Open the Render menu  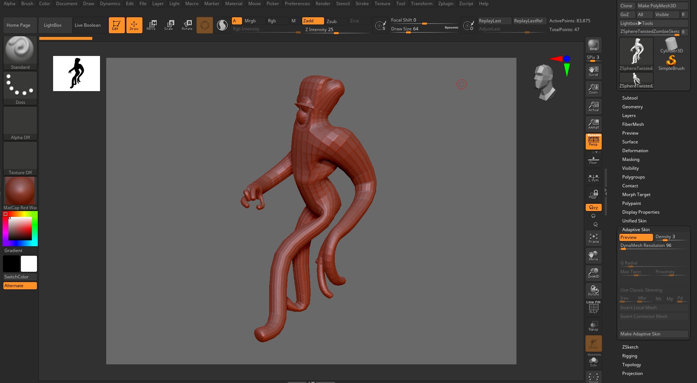[323, 4]
